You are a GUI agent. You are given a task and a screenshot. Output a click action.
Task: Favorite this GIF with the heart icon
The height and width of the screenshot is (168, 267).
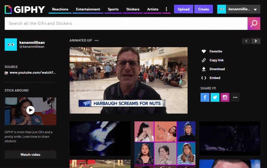pos(204,51)
